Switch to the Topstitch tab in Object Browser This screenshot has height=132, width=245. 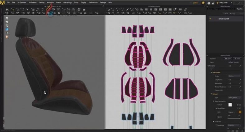(x=239, y=9)
